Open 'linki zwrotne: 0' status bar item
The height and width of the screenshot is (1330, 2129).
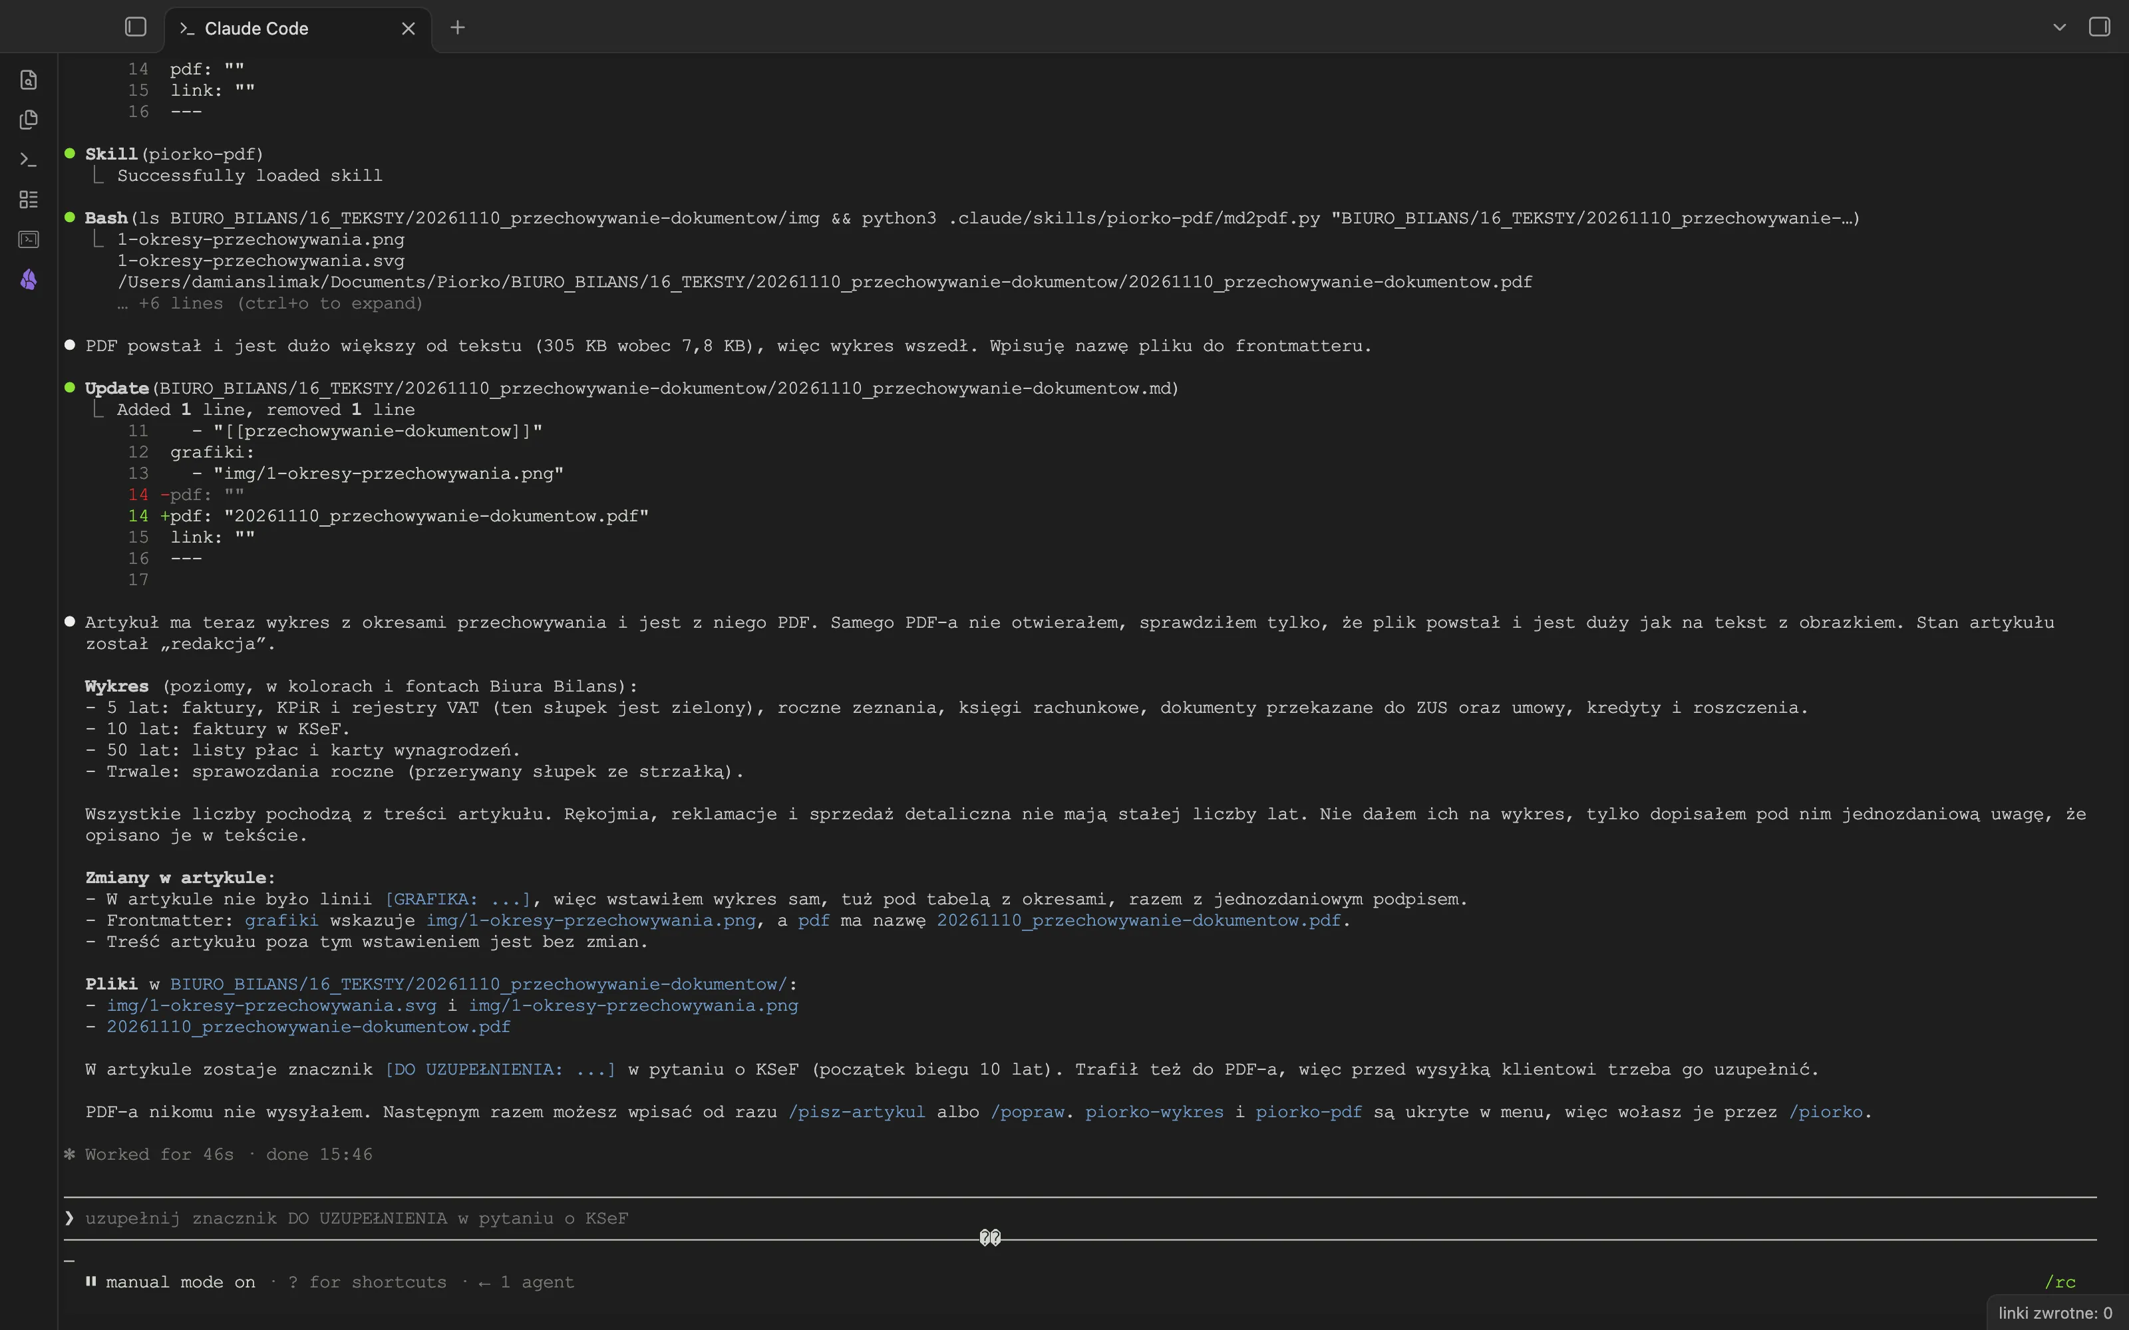[2055, 1313]
